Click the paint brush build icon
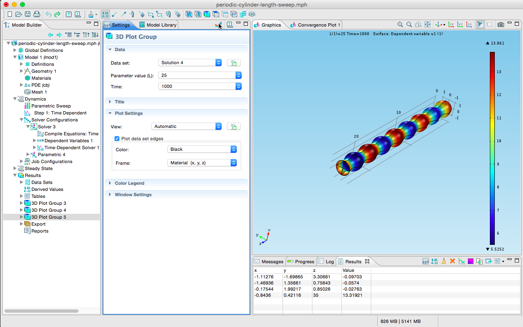 coord(91,14)
